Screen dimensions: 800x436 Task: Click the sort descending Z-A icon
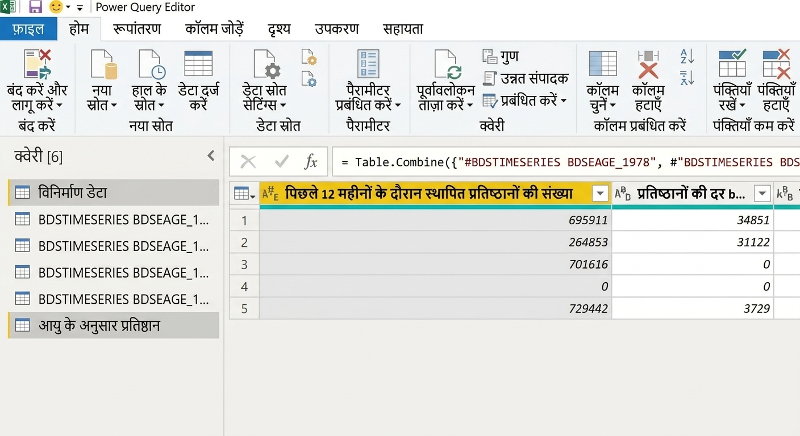(688, 78)
